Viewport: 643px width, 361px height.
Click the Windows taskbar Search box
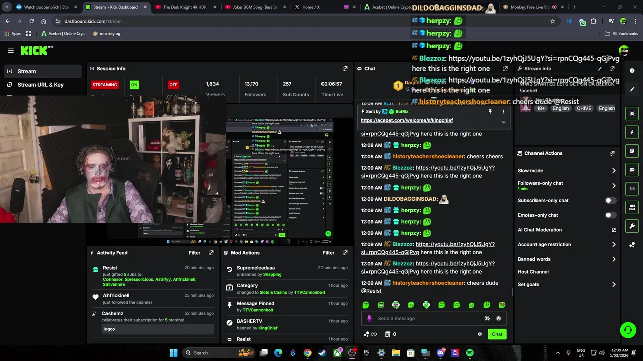pyautogui.click(x=219, y=353)
